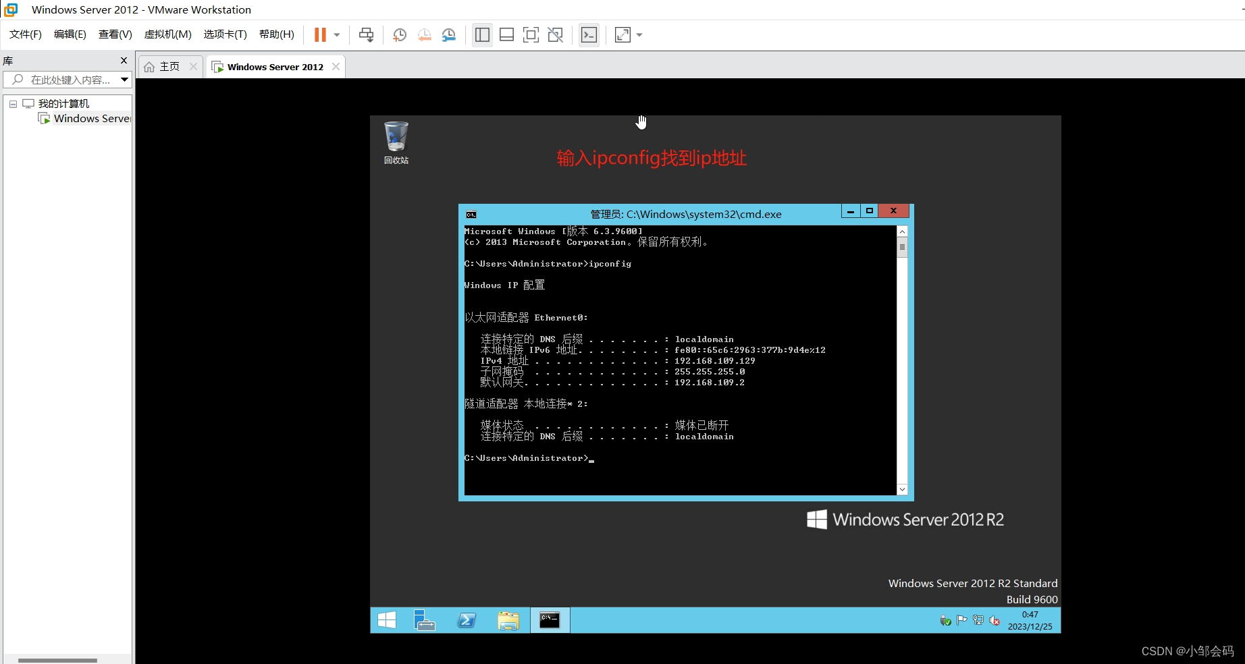Maximize the cmd.exe window
The width and height of the screenshot is (1245, 664).
pos(870,211)
